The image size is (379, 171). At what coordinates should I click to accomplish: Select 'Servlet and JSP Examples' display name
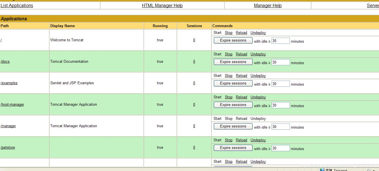[x=72, y=83]
